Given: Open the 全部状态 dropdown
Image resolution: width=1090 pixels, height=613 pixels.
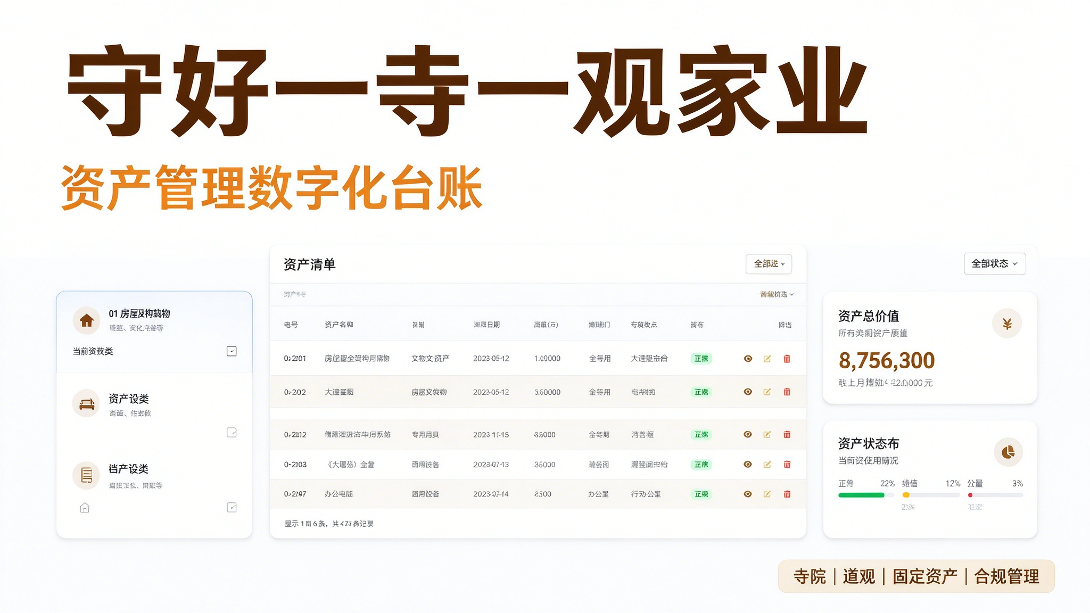Looking at the screenshot, I should [995, 263].
